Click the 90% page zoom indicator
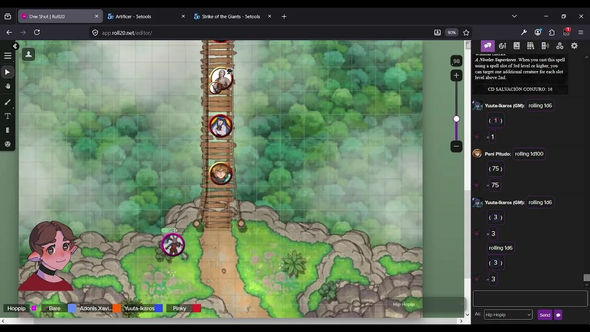 click(452, 32)
